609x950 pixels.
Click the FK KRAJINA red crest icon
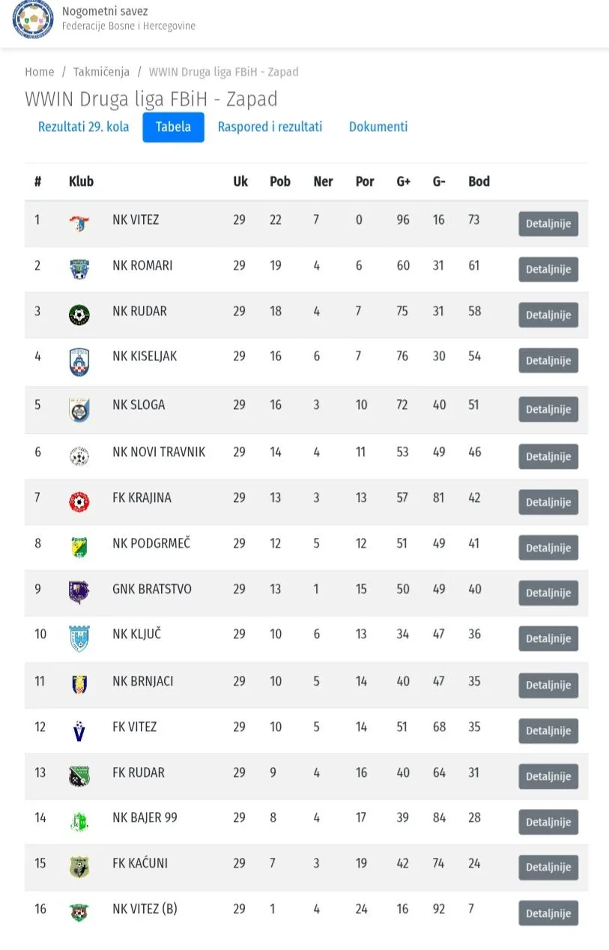(79, 501)
